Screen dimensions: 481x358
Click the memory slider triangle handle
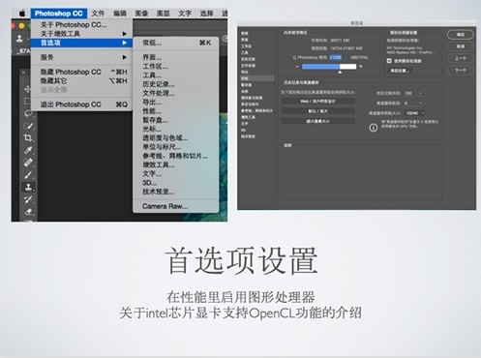pyautogui.click(x=340, y=72)
